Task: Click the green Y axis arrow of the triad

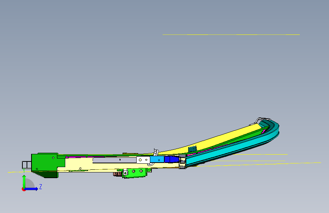Action: pyautogui.click(x=24, y=181)
